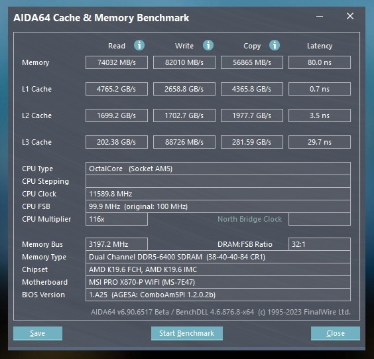Click the BIOS Version label
The image size is (374, 359).
(43, 295)
